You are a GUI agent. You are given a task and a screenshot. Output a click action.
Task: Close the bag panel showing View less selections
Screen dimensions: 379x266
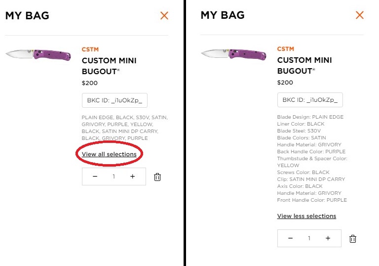(x=360, y=15)
